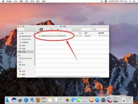Switch Finder to icon view
138x104 pixels.
pyautogui.click(x=38, y=29)
